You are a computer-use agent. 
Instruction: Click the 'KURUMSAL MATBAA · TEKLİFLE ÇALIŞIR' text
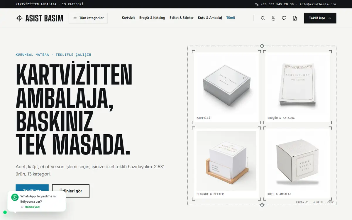click(x=53, y=55)
